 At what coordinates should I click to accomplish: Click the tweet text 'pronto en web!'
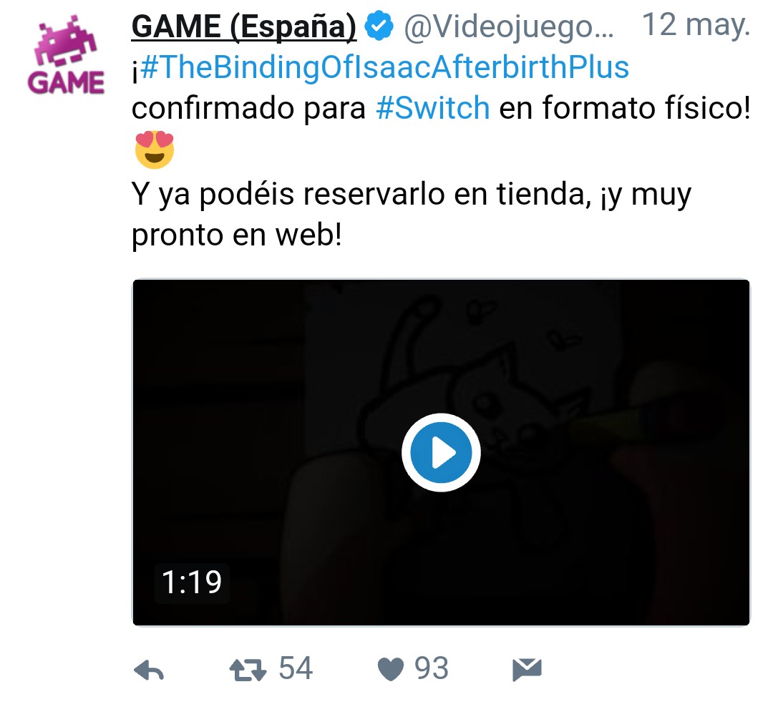click(x=237, y=235)
